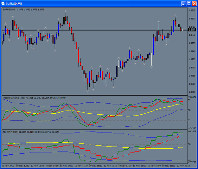
Task: Click the TDI-MTF [M15] indicator label
Action: 31,132
